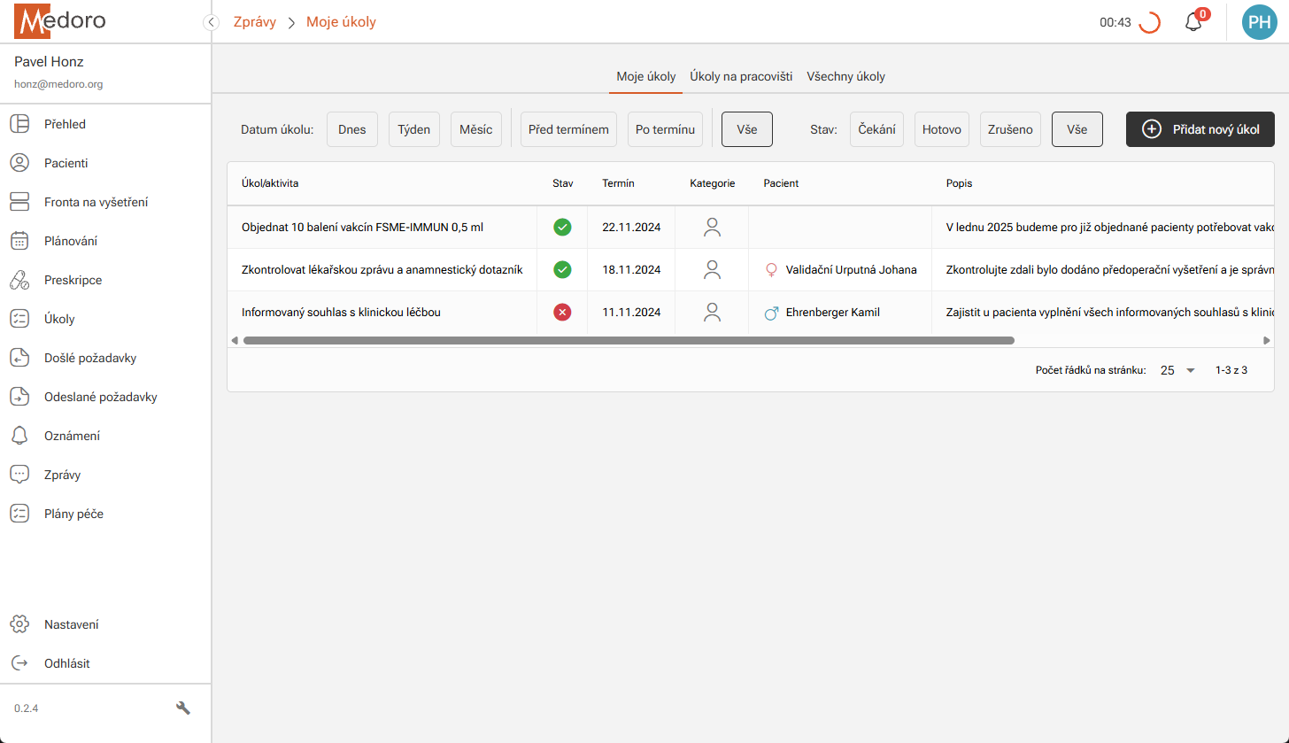This screenshot has height=743, width=1289.
Task: Click the wrench icon next to version
Action: tap(183, 708)
